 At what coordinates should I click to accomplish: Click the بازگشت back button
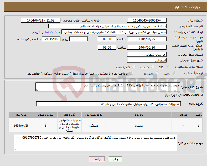click(97, 159)
